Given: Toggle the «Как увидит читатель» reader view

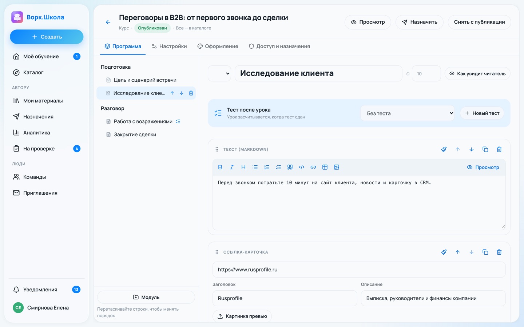Looking at the screenshot, I should [477, 73].
